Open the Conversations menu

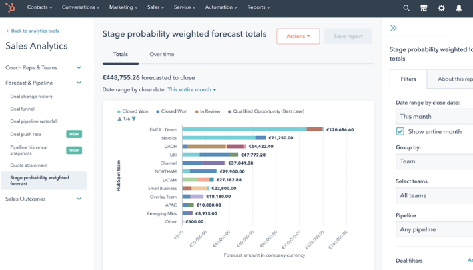point(81,7)
